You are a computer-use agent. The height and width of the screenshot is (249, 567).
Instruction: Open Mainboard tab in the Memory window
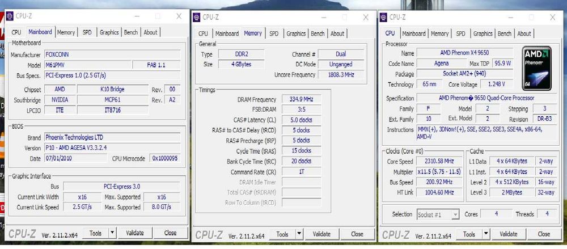[227, 33]
